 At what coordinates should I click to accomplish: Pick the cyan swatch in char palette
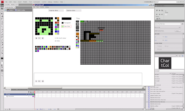tap(56, 25)
